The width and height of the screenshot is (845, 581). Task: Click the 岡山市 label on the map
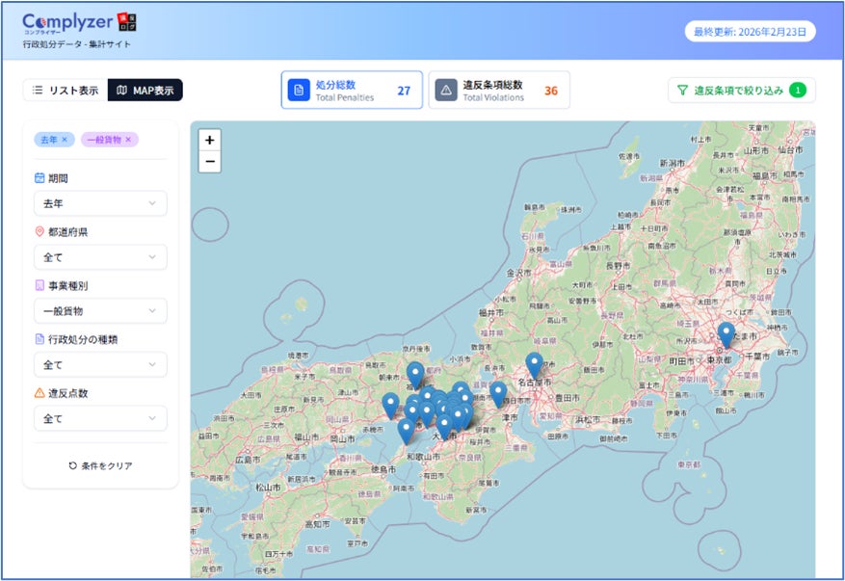(x=342, y=438)
